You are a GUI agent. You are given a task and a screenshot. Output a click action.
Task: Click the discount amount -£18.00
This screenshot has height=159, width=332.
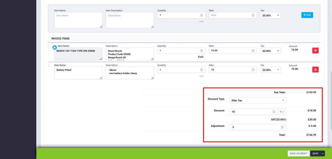click(312, 110)
